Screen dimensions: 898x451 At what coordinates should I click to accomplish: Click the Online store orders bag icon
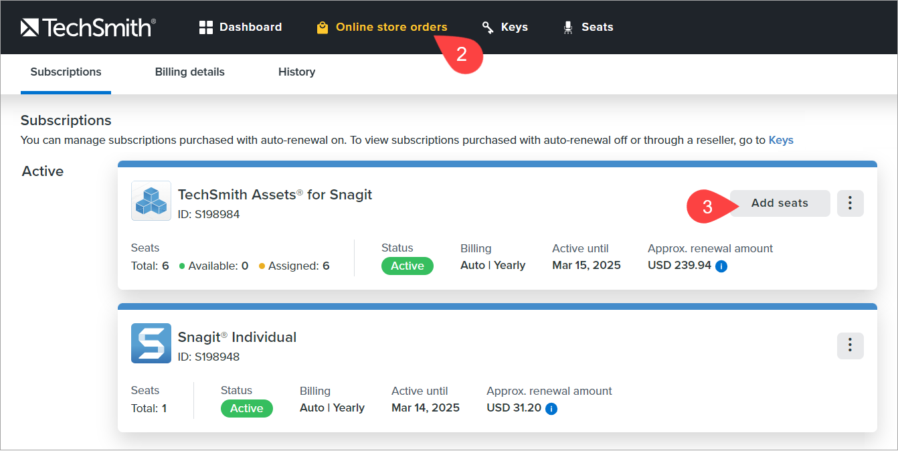(323, 27)
